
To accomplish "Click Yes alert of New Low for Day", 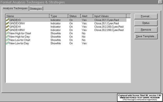I will pos(84,43).
